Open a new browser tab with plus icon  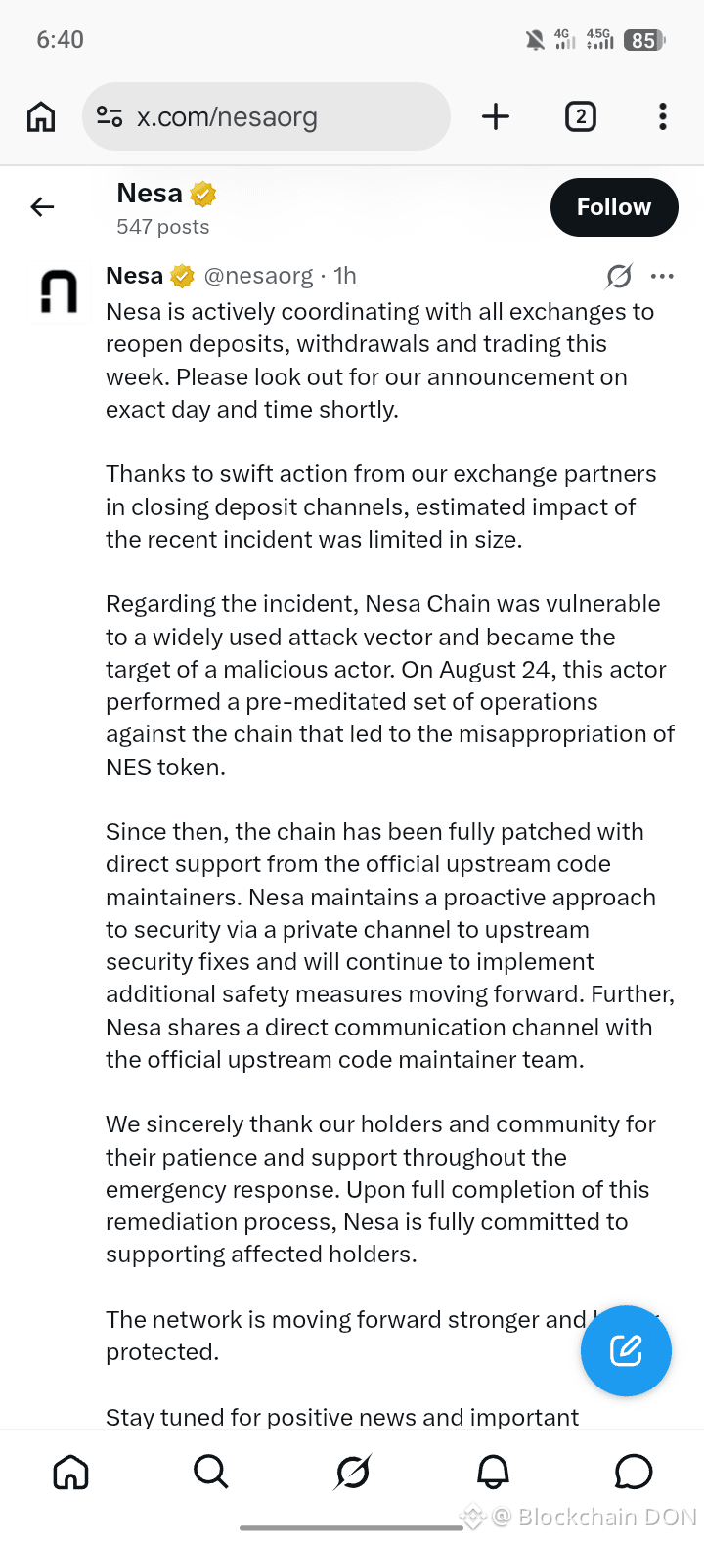click(496, 116)
